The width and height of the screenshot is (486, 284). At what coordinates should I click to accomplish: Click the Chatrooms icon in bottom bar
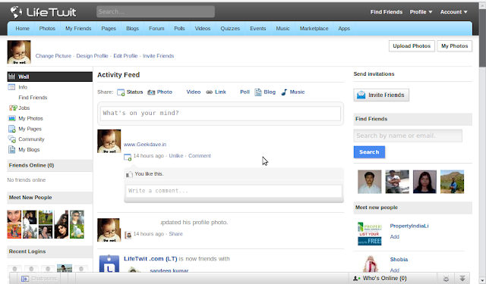pos(25,279)
